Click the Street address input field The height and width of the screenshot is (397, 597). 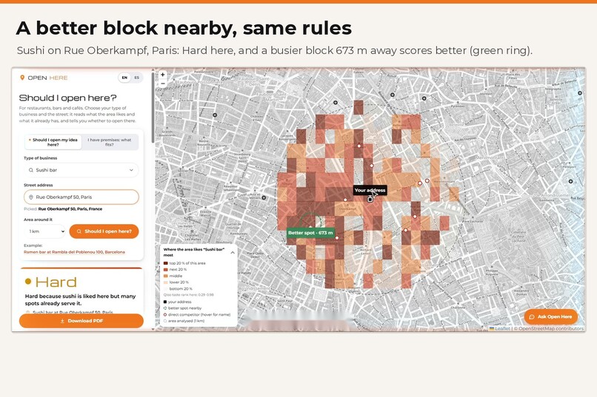pyautogui.click(x=81, y=197)
